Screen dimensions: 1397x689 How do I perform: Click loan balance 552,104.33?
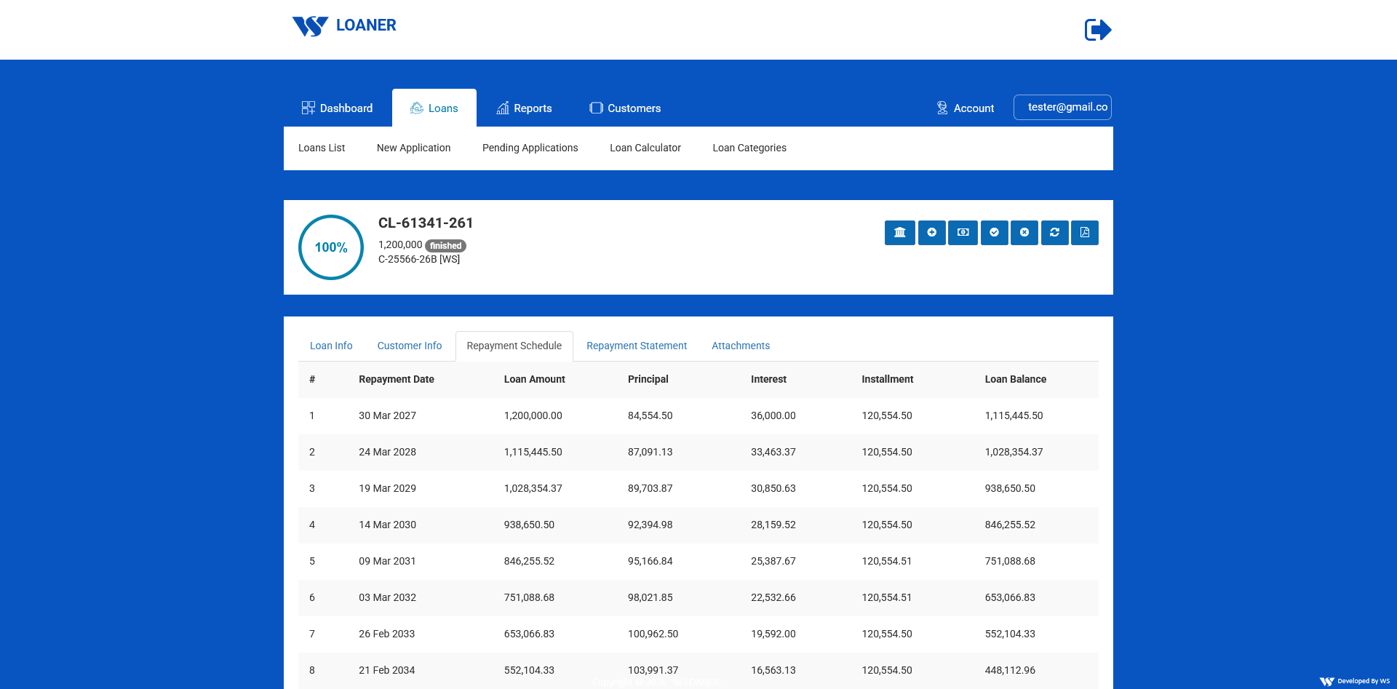[1011, 634]
